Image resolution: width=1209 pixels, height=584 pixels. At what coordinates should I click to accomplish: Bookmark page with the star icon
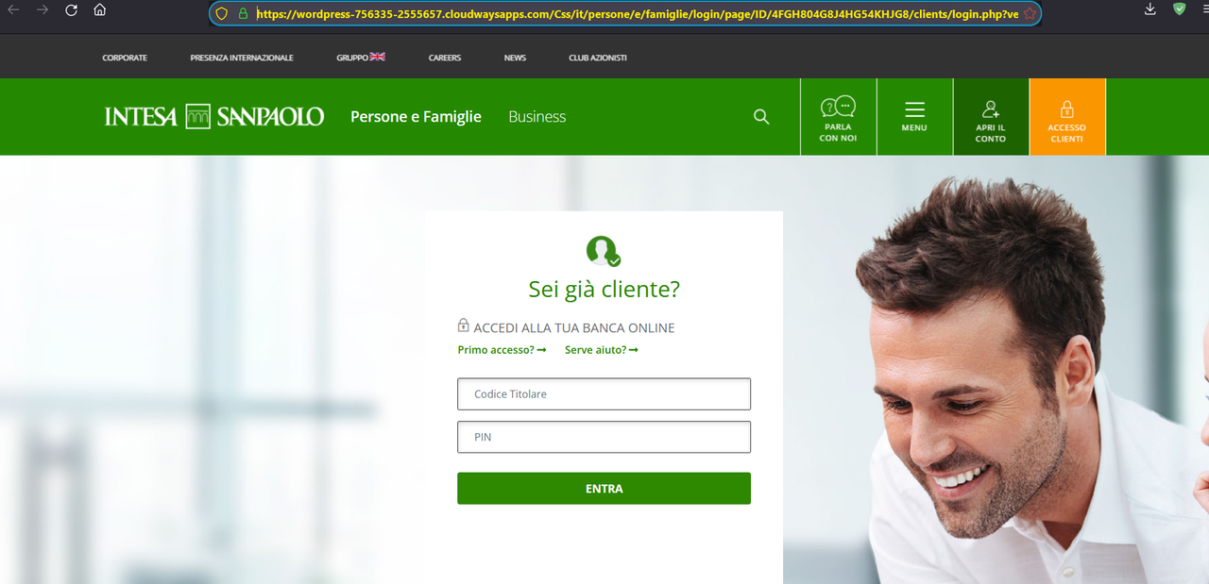(1030, 14)
